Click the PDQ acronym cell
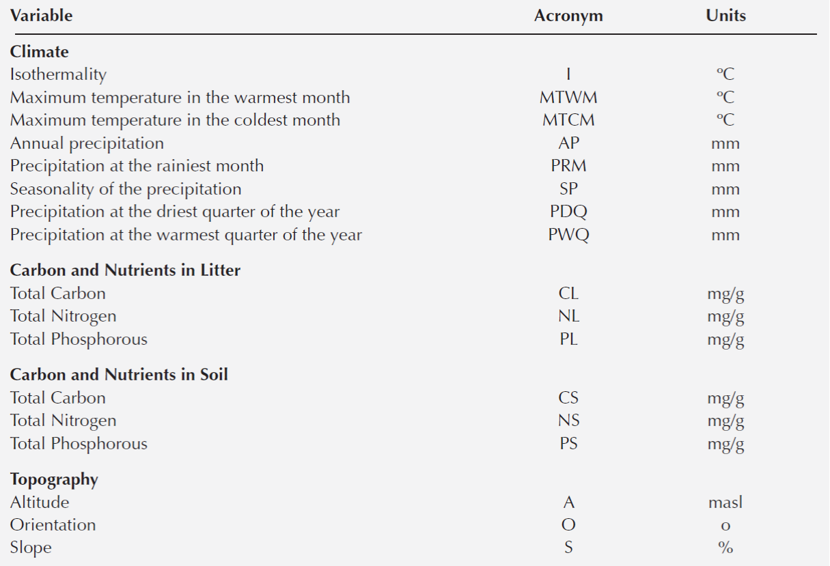 click(x=568, y=212)
